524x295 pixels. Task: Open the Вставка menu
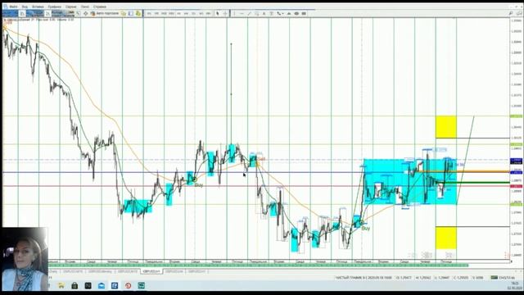[38, 7]
